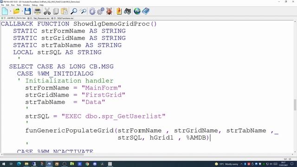
Task: Open Task View on the taskbar
Action: click(x=11, y=164)
